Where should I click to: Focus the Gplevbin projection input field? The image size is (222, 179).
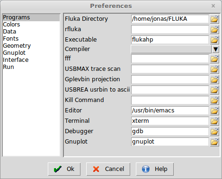[x=170, y=79]
